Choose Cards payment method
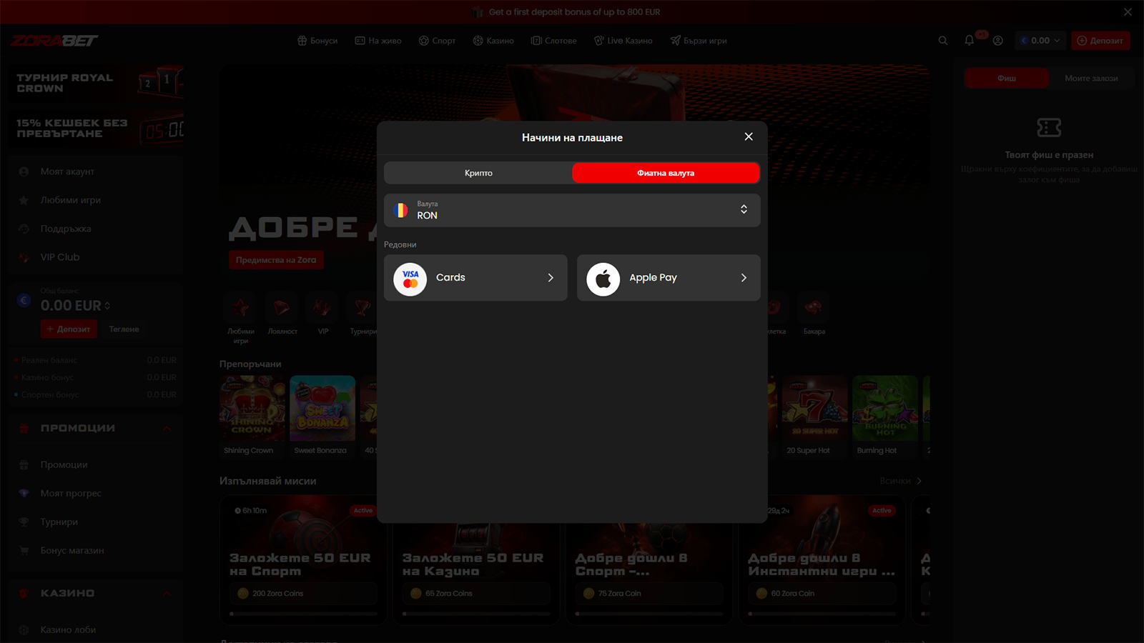Image resolution: width=1144 pixels, height=643 pixels. point(475,278)
